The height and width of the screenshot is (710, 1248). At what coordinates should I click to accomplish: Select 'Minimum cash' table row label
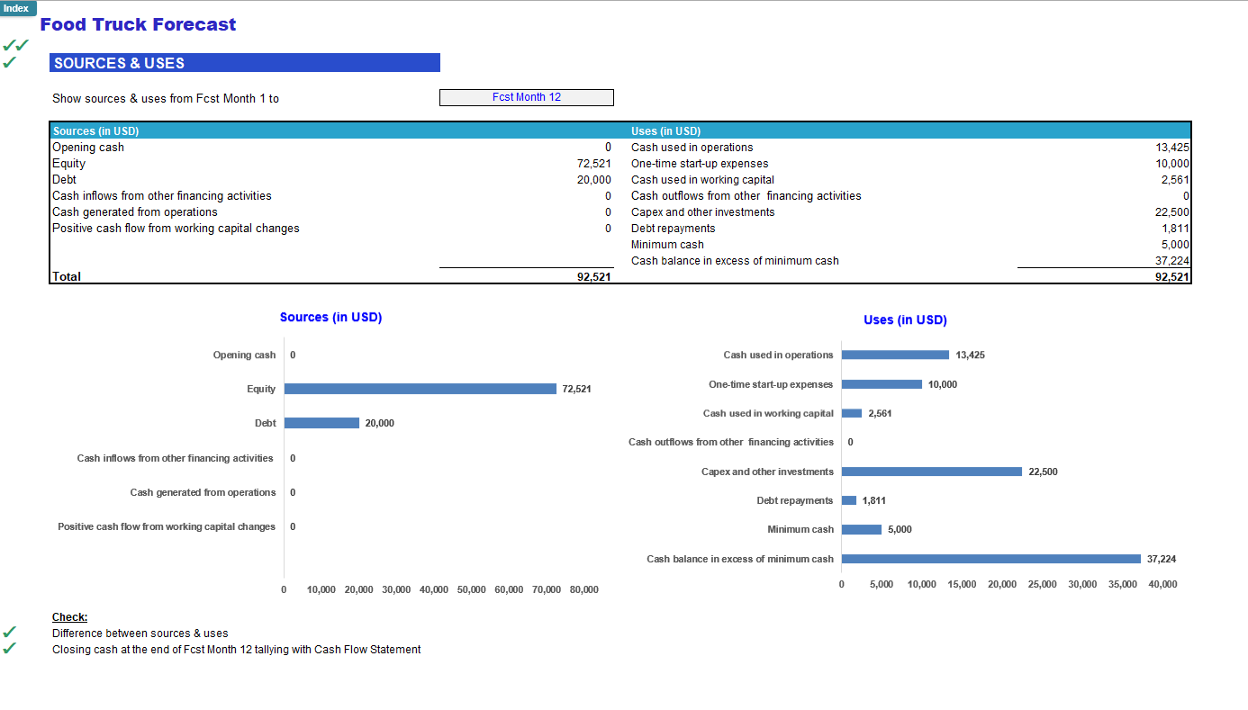click(667, 245)
